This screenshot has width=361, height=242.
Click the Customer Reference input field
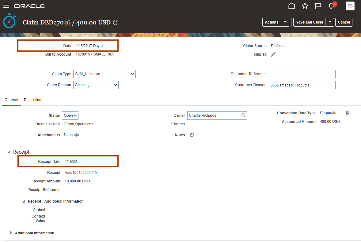point(302,74)
